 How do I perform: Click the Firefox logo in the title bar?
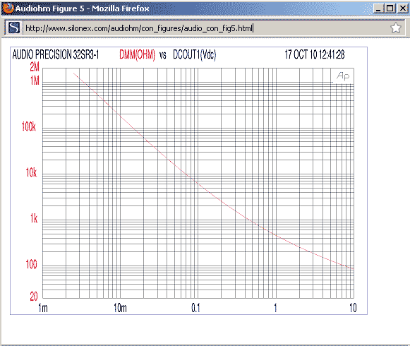8,8
